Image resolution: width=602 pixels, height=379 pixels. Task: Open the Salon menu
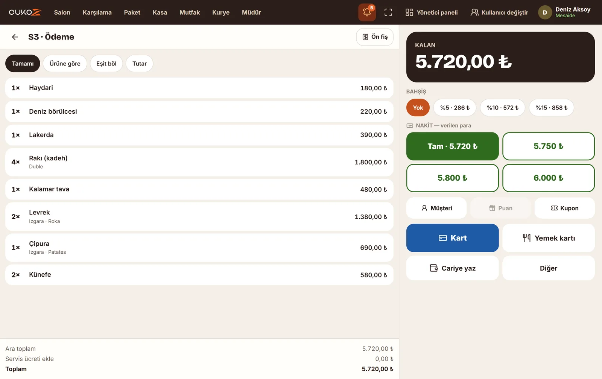(x=62, y=12)
